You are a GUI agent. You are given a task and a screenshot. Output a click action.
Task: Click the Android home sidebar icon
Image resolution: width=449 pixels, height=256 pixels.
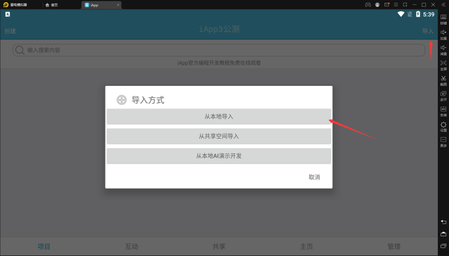(x=443, y=234)
